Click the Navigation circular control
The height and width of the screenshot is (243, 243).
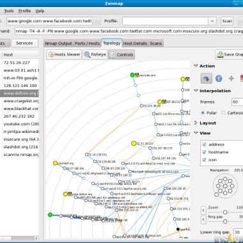point(225,186)
